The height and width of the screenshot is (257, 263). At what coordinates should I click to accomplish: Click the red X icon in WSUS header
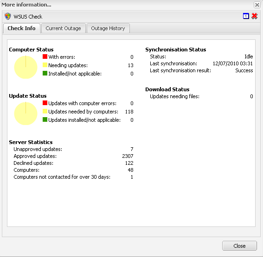255,16
